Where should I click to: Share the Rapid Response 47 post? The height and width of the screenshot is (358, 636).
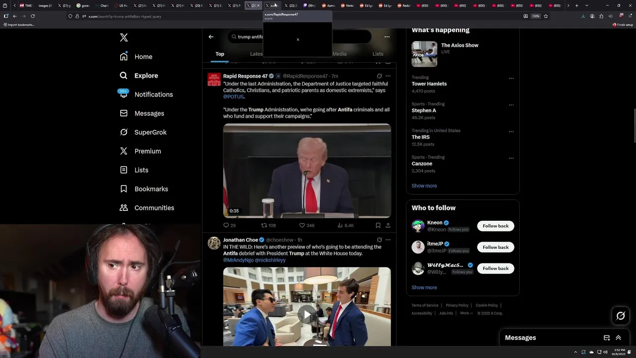coord(388,225)
